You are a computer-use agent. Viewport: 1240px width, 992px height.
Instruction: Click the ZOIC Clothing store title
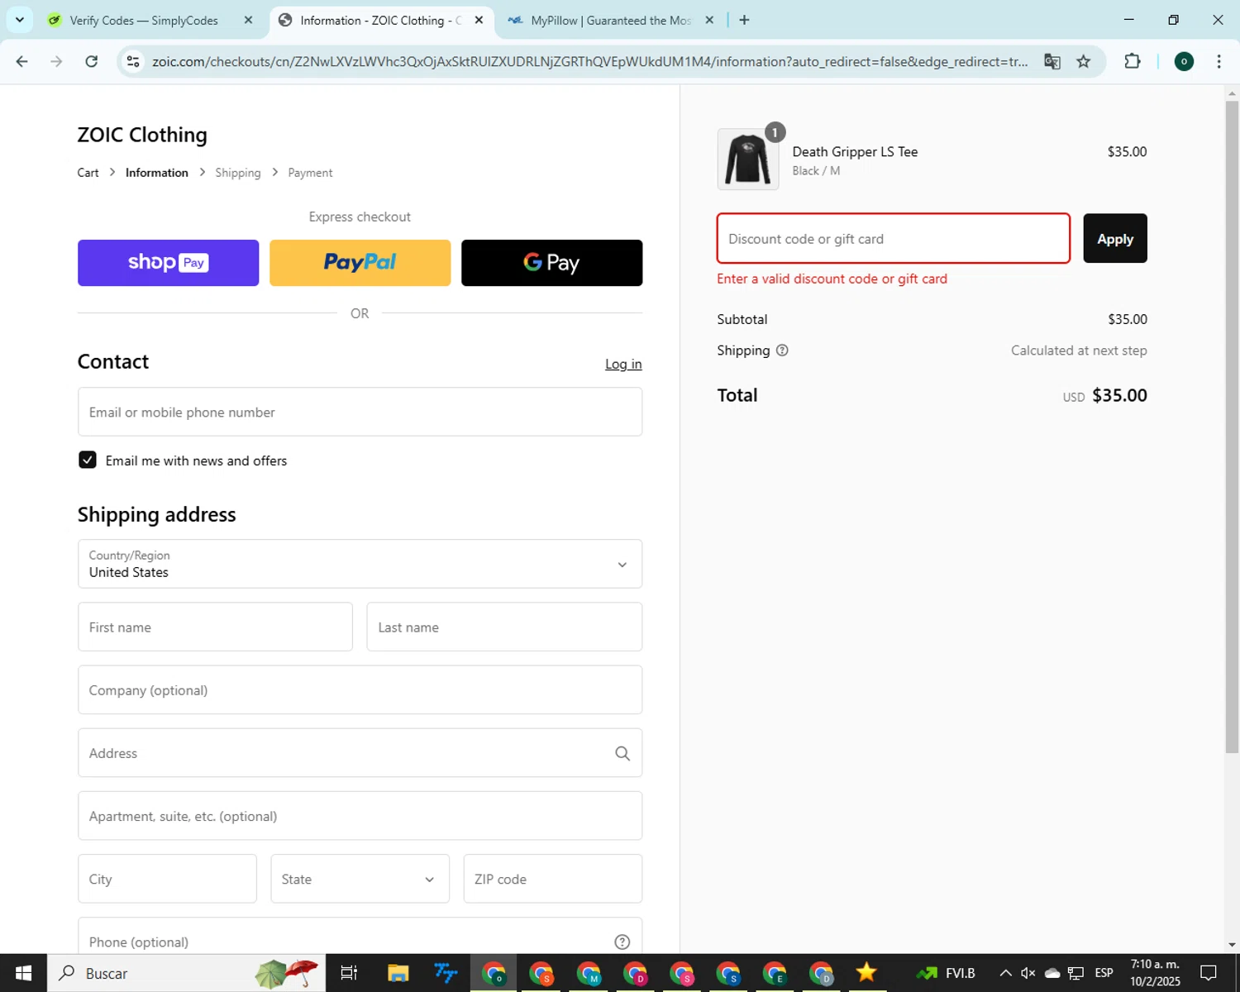142,135
